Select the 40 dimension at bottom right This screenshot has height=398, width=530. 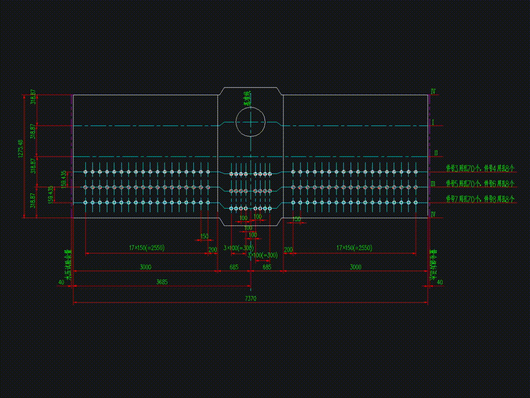(x=439, y=282)
